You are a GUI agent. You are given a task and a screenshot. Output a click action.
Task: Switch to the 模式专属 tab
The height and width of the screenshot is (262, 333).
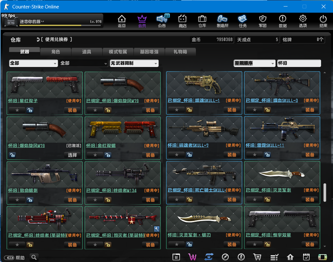[118, 51]
